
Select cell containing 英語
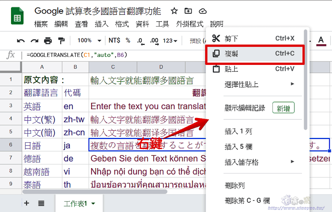pyautogui.click(x=42, y=106)
